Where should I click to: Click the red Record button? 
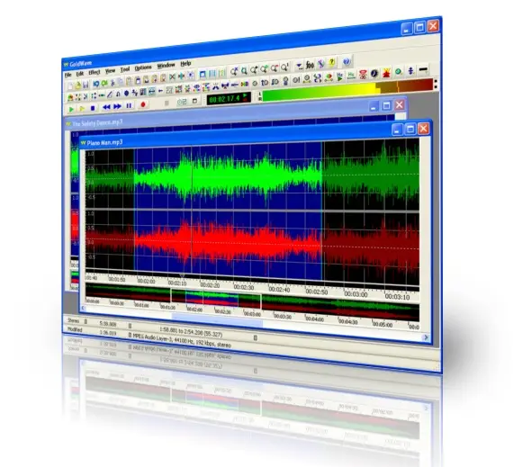point(143,104)
